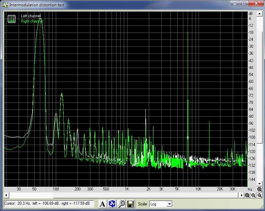Click the 'Intermodulation distortion test' window title

[x=37, y=5]
